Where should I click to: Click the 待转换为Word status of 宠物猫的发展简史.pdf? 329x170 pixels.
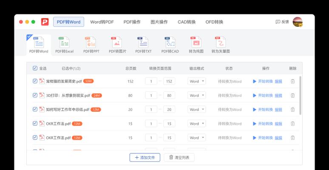pos(230,82)
